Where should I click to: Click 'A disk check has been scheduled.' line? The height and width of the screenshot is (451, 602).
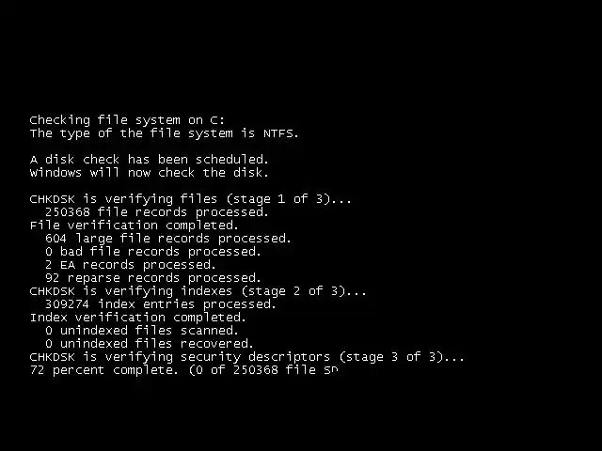150,160
